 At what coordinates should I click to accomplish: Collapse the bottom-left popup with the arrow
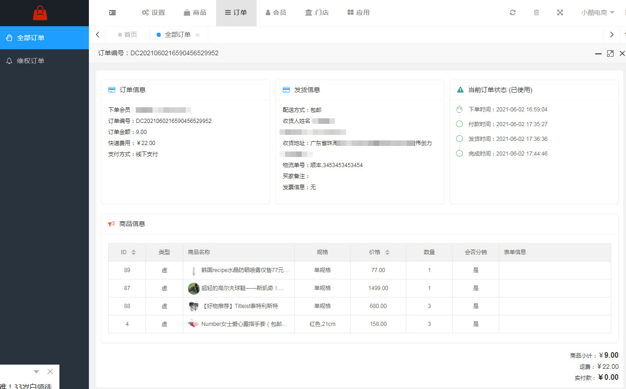[36, 372]
